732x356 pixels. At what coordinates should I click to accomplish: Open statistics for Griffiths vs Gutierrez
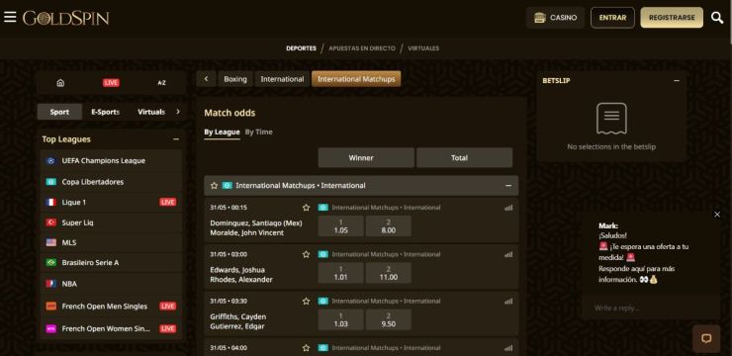coord(508,302)
